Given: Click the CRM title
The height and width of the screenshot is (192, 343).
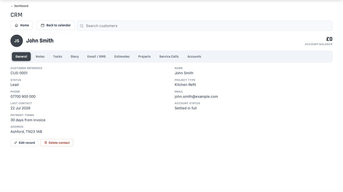Looking at the screenshot, I should coord(16,15).
